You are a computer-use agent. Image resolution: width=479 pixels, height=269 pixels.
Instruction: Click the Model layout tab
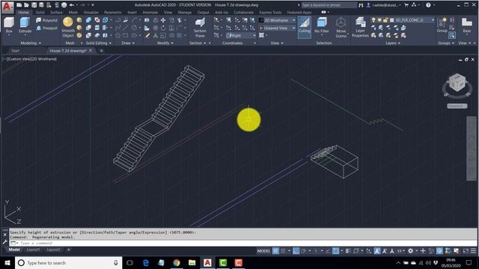[14, 250]
